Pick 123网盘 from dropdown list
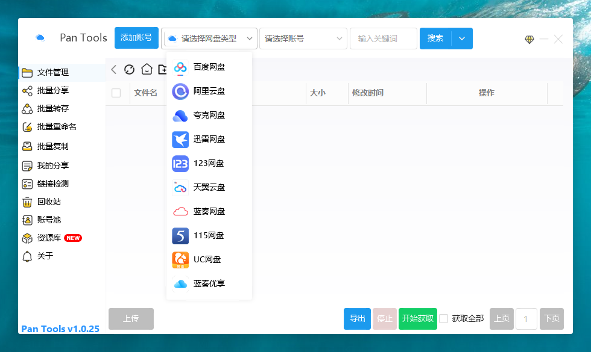The image size is (591, 352). [209, 164]
